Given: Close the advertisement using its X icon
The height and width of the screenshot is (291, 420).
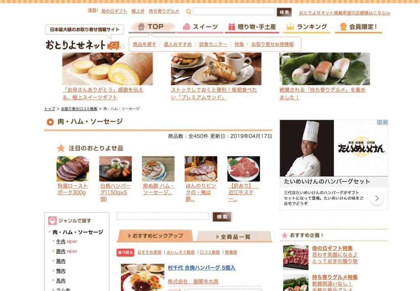Looking at the screenshot, I should (385, 122).
